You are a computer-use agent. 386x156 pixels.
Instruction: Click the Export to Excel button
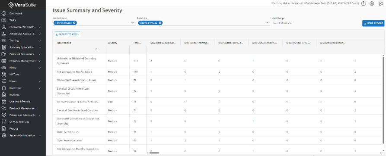(67, 34)
